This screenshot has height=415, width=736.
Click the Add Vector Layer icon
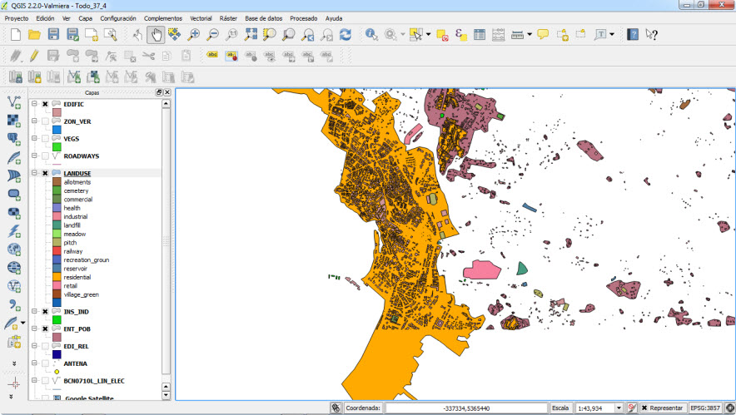pos(14,101)
